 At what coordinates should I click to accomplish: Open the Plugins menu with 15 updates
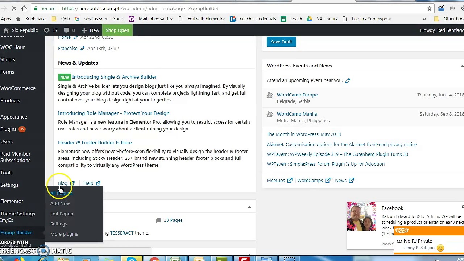tap(13, 129)
